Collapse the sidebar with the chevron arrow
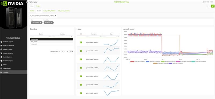The image size is (215, 99). (x=27, y=2)
